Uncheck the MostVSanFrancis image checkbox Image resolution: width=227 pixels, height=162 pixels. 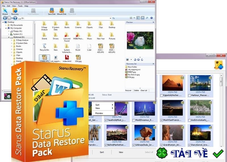pyautogui.click(x=161, y=120)
